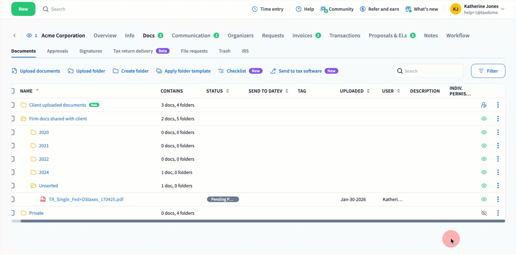
Task: Collapse the Unsorted folder
Action: [x=33, y=186]
